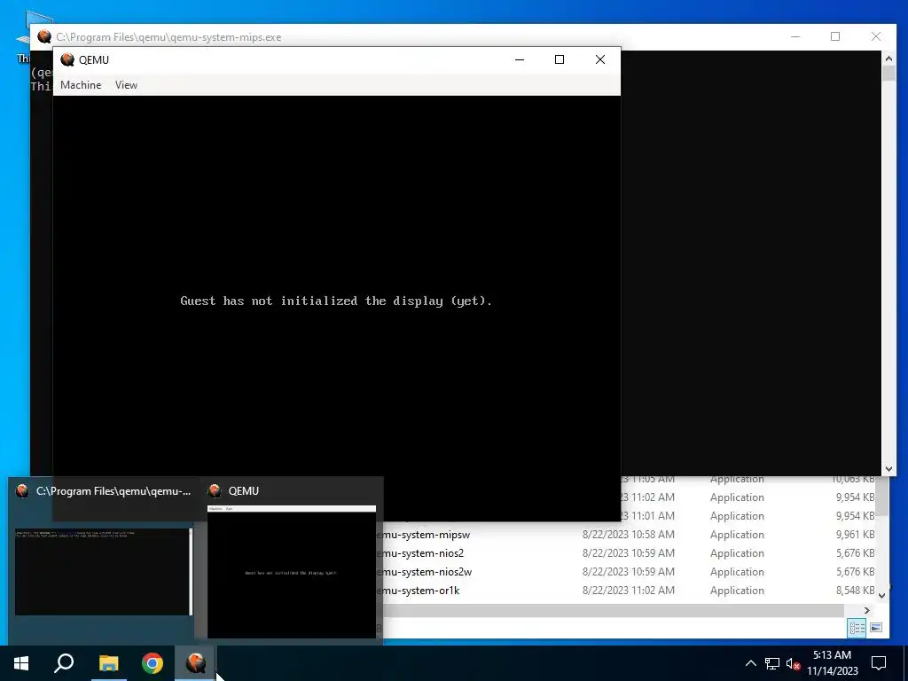Show hidden system tray icons

pyautogui.click(x=750, y=663)
